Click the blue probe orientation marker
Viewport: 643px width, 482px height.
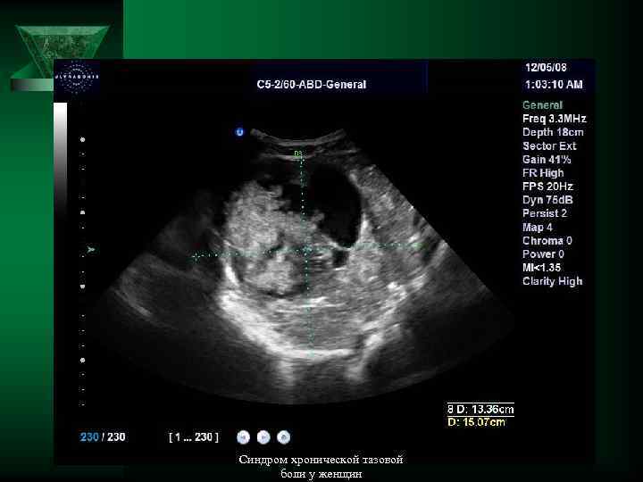pyautogui.click(x=239, y=132)
